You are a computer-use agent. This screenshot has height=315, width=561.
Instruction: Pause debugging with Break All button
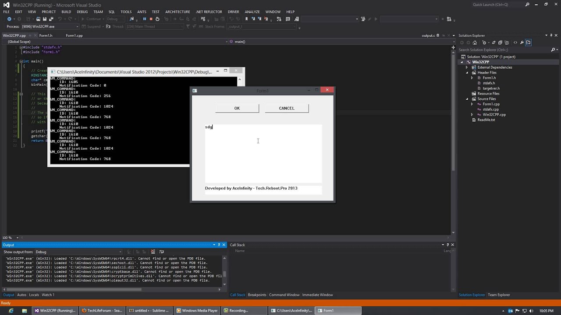[x=144, y=19]
